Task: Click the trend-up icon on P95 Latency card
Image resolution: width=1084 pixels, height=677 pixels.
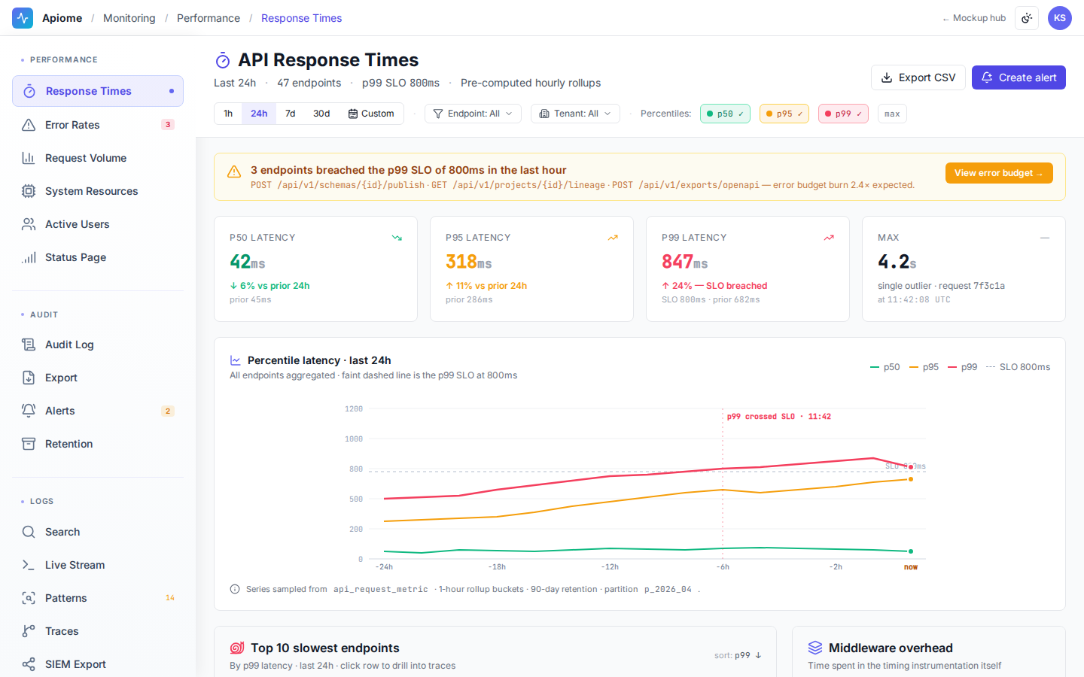Action: coord(613,238)
